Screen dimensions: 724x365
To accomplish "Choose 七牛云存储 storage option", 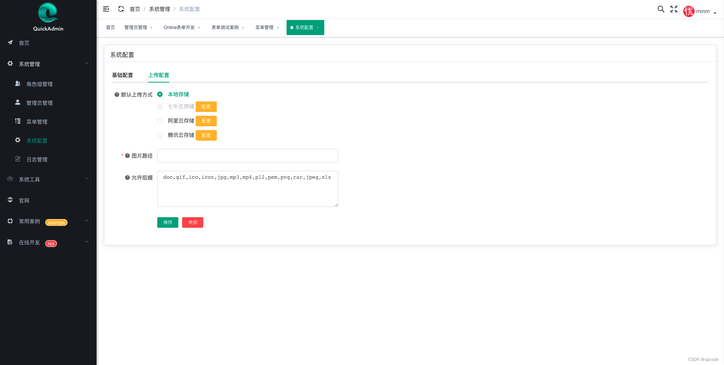I will click(x=160, y=107).
